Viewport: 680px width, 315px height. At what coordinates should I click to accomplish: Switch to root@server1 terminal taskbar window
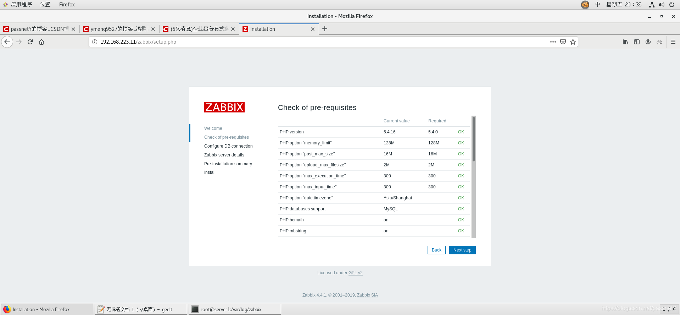click(235, 309)
